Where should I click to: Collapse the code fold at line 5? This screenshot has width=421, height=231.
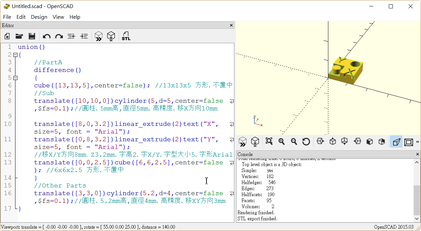pyautogui.click(x=15, y=78)
